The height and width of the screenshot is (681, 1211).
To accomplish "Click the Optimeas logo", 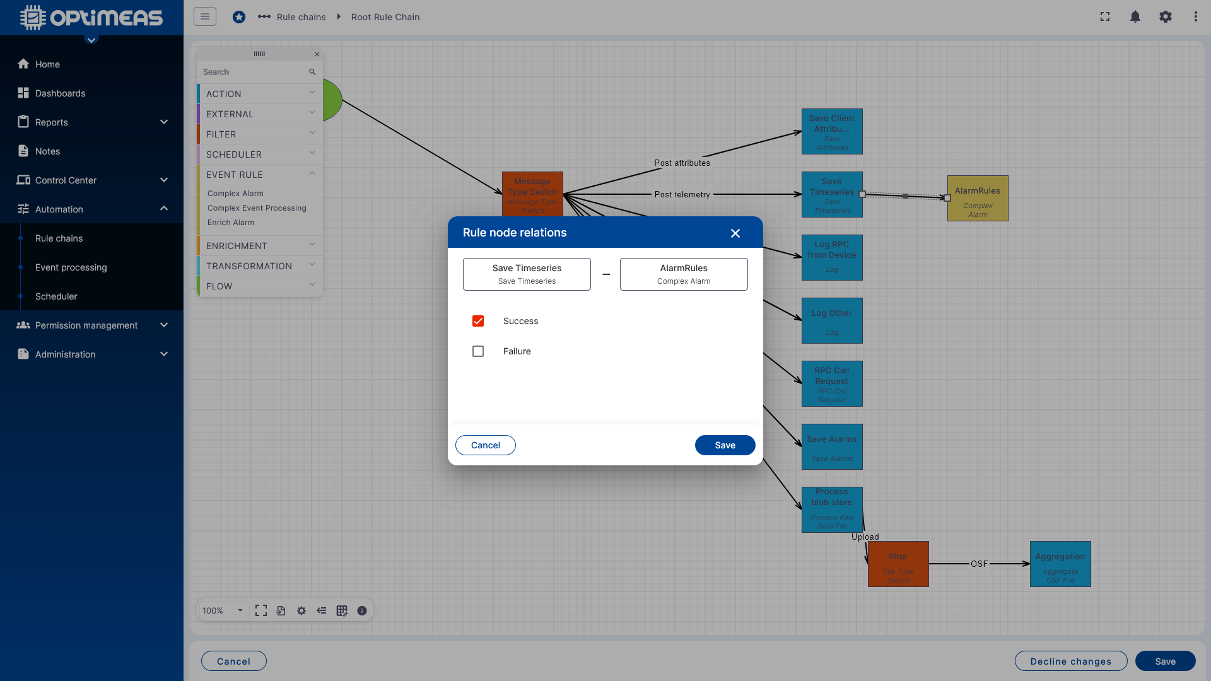I will click(91, 18).
